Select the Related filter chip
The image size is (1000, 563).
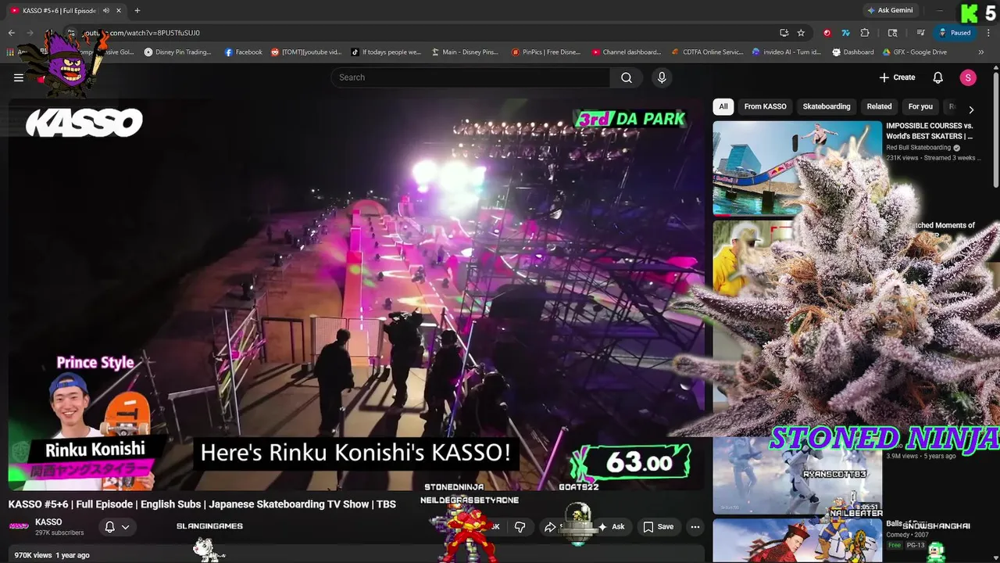coord(879,106)
